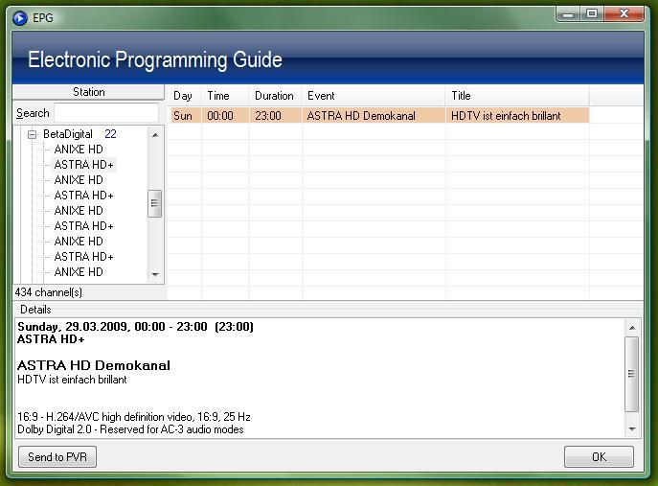Click the station list scrollbar thumb
Image resolution: width=658 pixels, height=486 pixels.
(x=155, y=204)
